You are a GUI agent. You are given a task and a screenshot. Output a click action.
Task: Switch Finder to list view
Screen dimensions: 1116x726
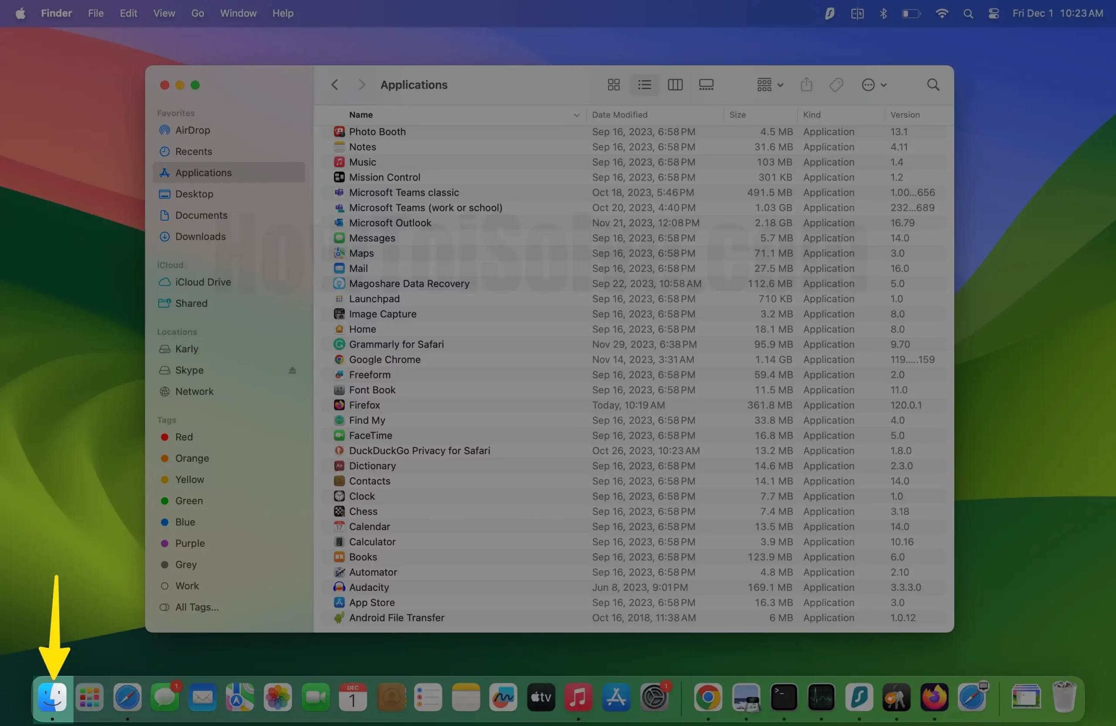[x=644, y=85]
